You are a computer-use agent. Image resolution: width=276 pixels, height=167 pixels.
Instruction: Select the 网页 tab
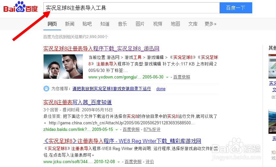(x=52, y=24)
